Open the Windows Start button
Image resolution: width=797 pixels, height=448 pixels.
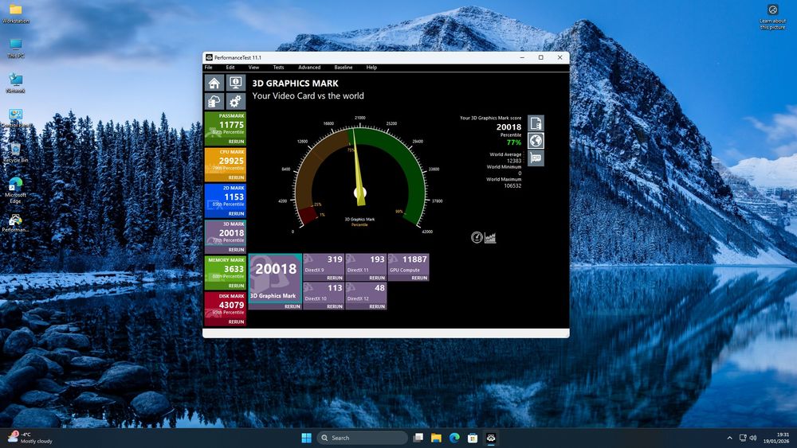[307, 438]
